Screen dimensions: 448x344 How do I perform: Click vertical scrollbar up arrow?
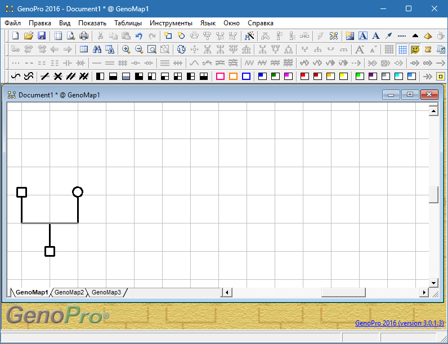[x=433, y=111]
